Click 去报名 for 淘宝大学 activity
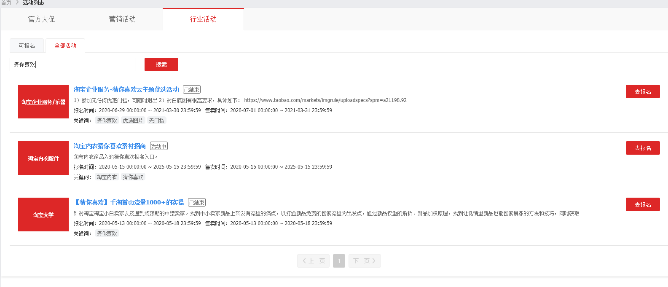The image size is (668, 287). click(x=643, y=204)
